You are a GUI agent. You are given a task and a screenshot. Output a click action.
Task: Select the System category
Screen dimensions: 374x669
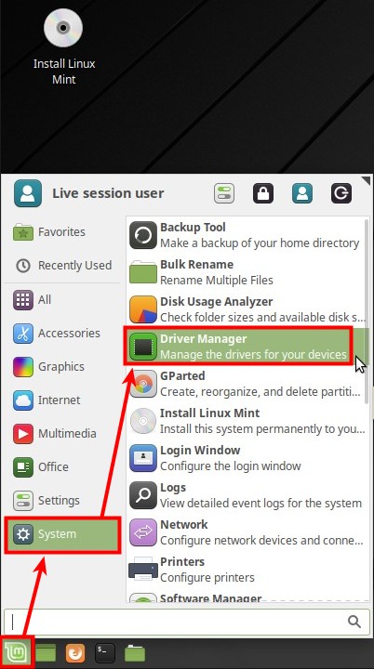62,534
